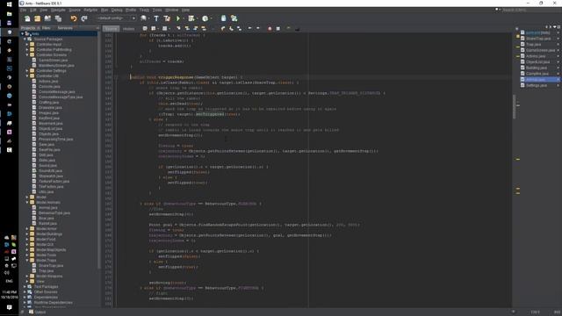Viewport: 562px width, 316px height.
Task: Open the Run Project dropdown arrow
Action: tap(184, 18)
